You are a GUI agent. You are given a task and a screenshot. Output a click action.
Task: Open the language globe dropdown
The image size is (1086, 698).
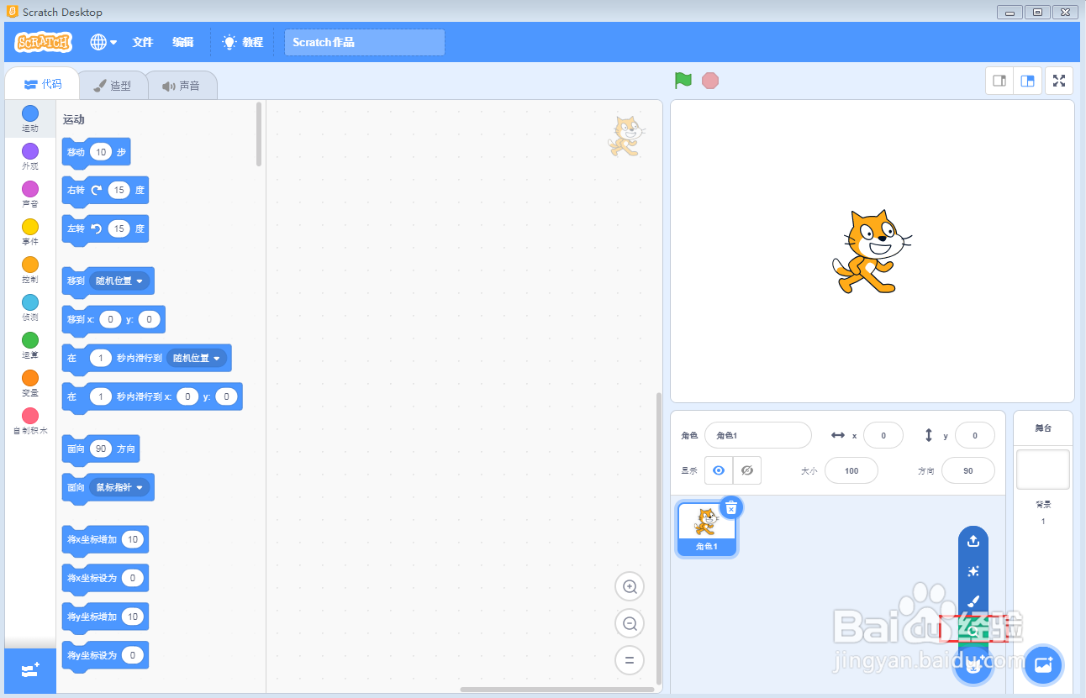tap(103, 41)
